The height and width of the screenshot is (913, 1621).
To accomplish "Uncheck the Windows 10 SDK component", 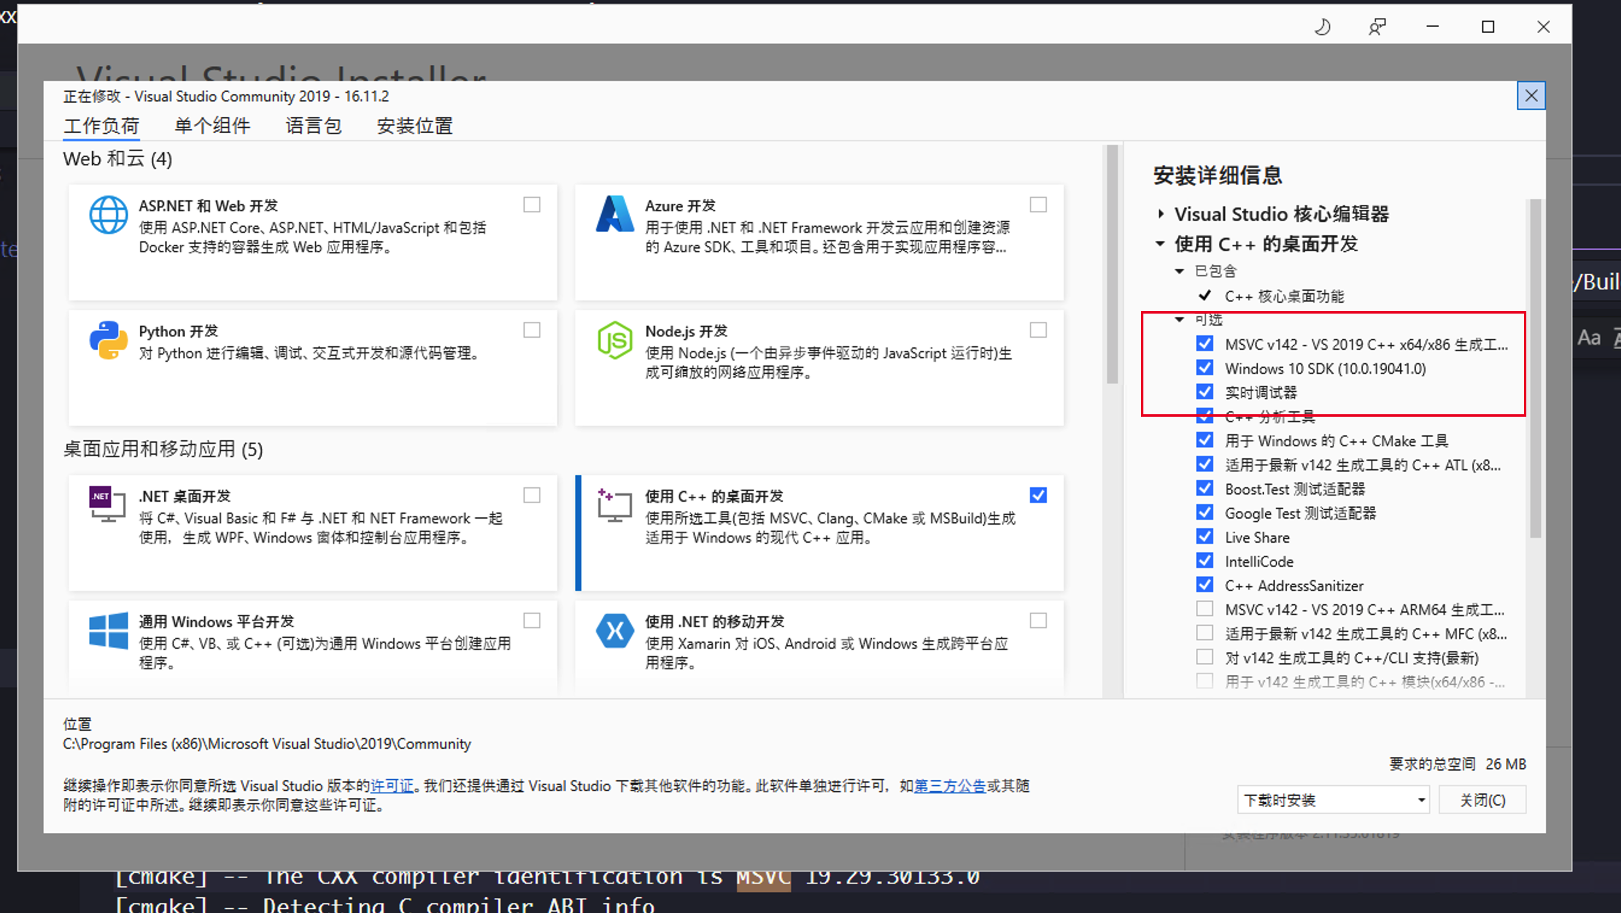I will [1204, 367].
